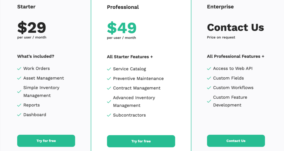Click the checkmark beside Preventive Maintenance
This screenshot has height=151, width=284.
[x=109, y=79]
